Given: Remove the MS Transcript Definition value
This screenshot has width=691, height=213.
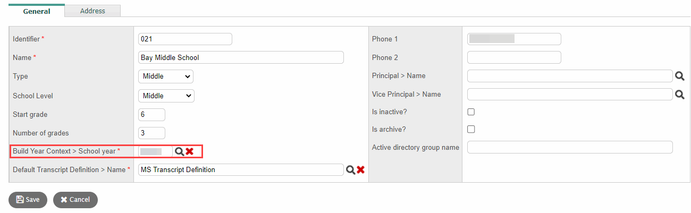Looking at the screenshot, I should [x=360, y=170].
